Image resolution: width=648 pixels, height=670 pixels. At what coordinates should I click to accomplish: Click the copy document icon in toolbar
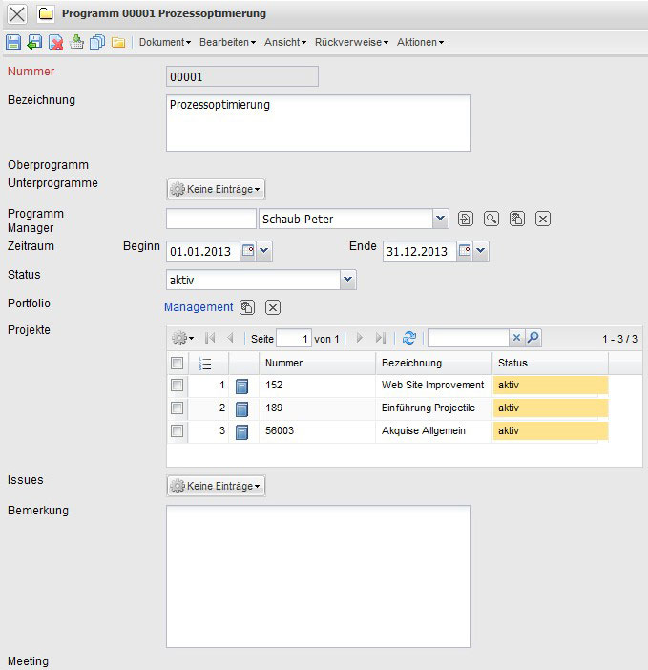(x=96, y=42)
